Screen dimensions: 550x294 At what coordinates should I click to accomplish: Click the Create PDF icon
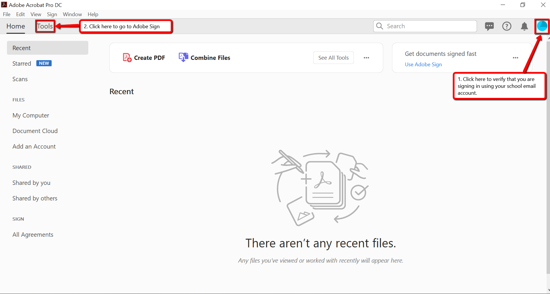click(x=127, y=58)
